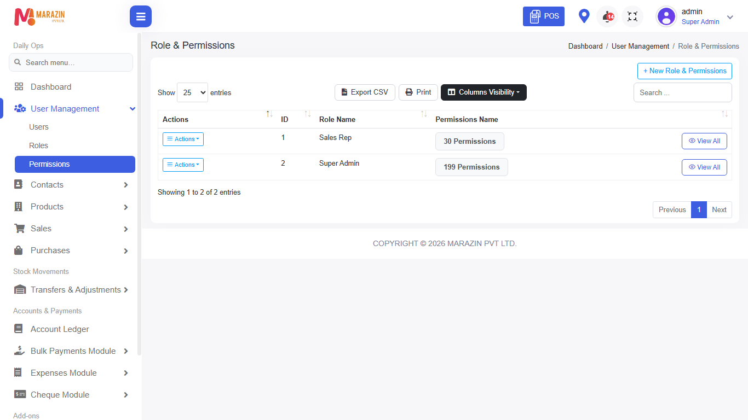Click the User Management breadcrumb link
Screen dimensions: 748x420
point(640,46)
